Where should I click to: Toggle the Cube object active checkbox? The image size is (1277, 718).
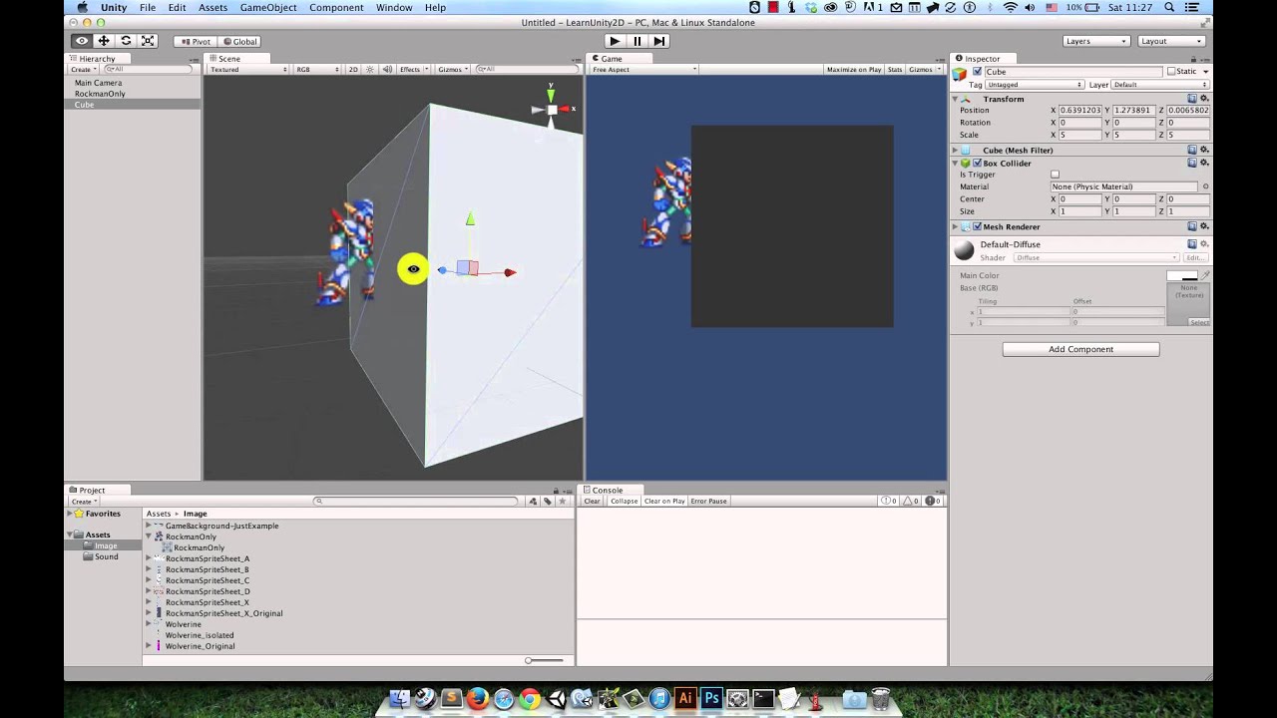[x=978, y=72]
